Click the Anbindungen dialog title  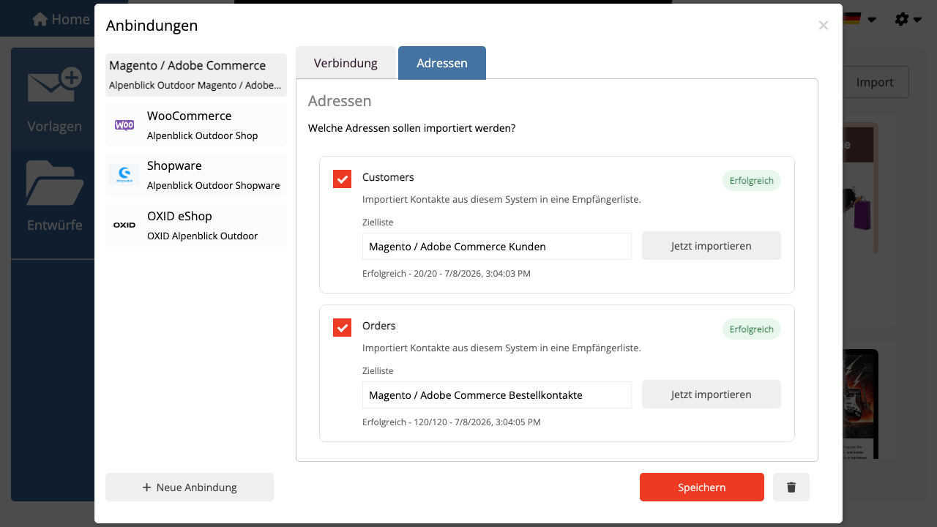[x=152, y=26]
